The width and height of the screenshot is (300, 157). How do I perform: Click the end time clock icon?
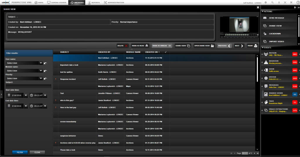pos(31,106)
